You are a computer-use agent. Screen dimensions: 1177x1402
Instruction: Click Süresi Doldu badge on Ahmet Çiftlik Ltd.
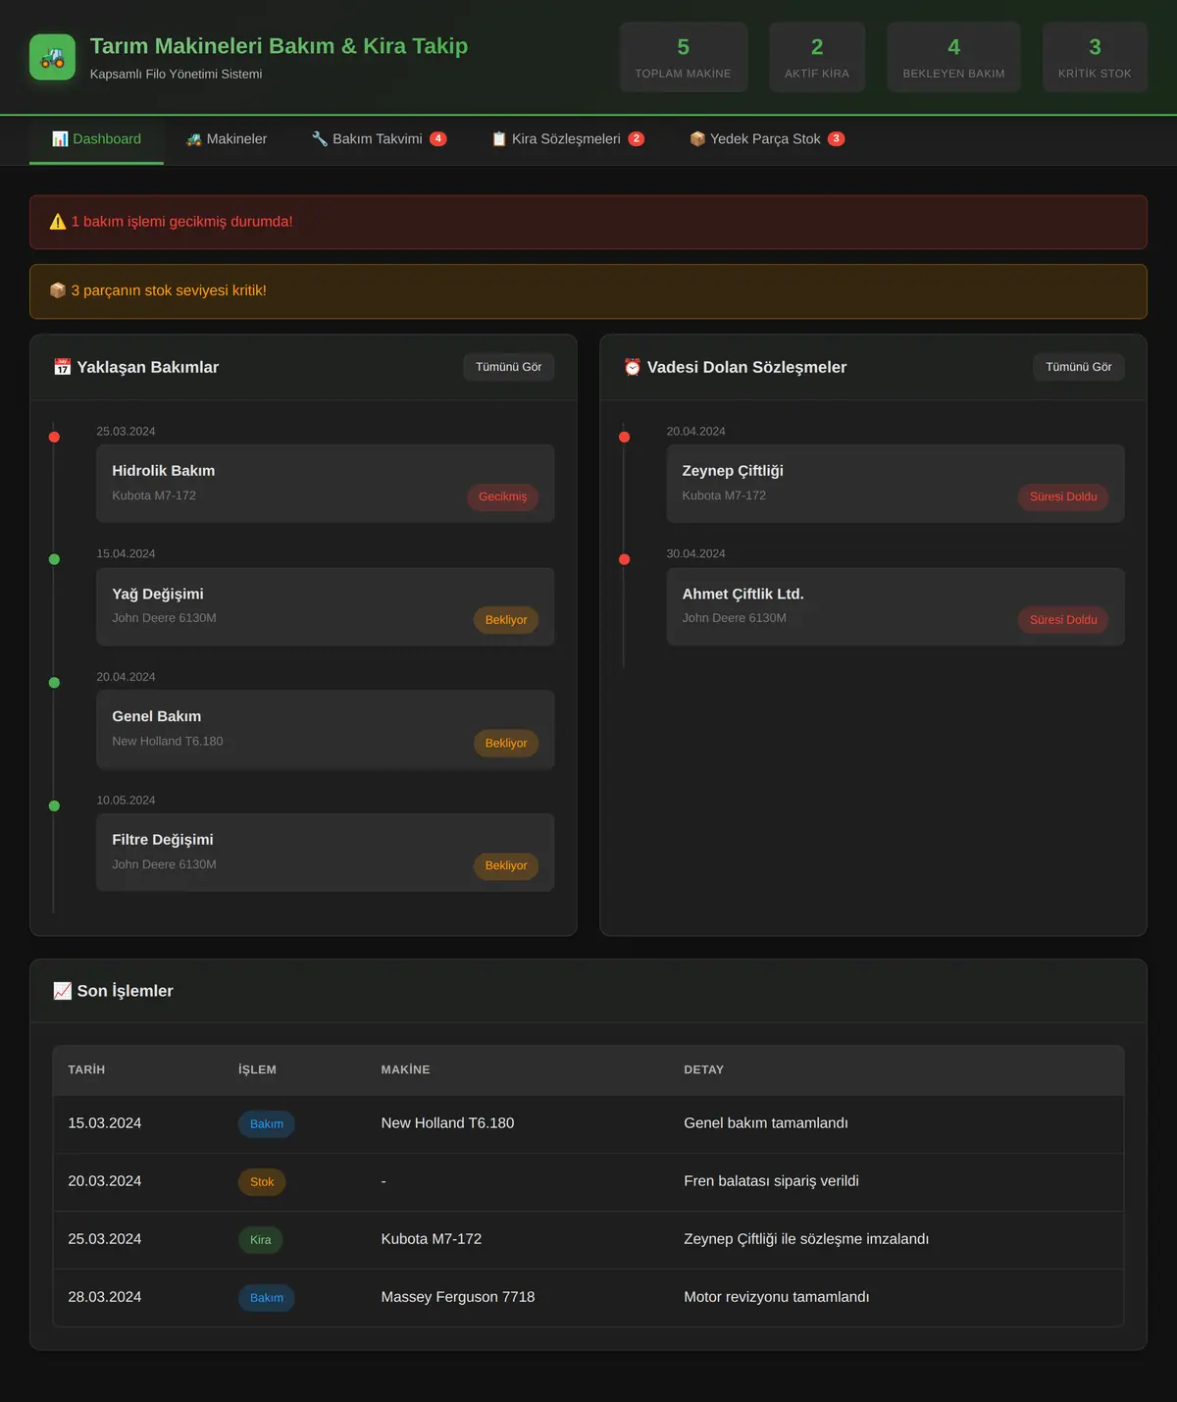pyautogui.click(x=1063, y=620)
